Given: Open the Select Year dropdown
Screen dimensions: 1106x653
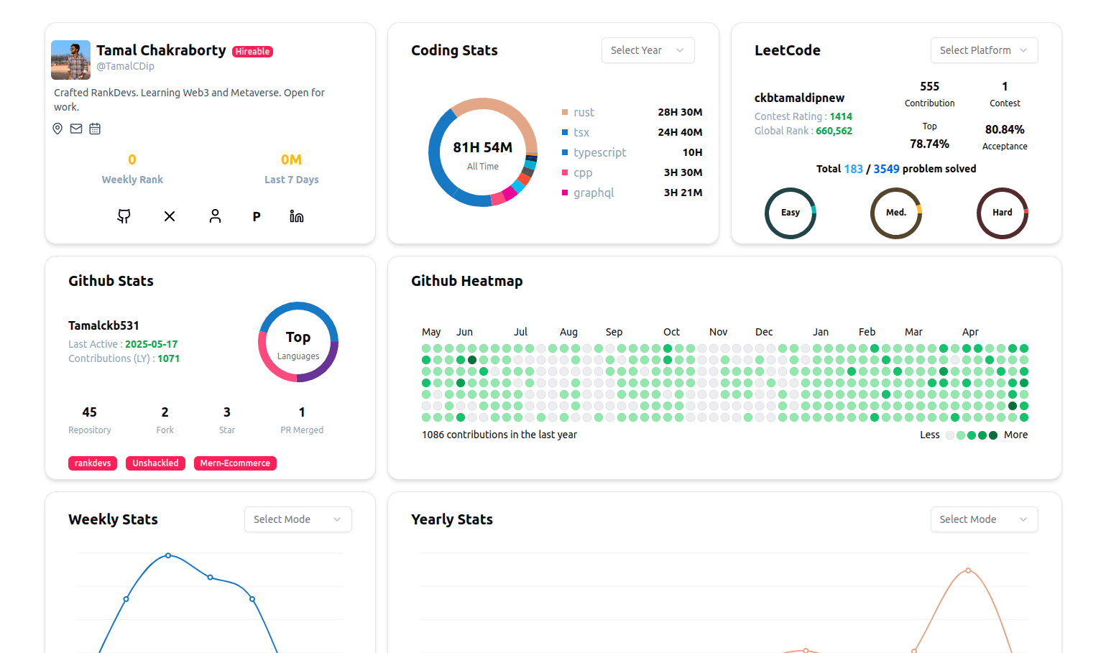Looking at the screenshot, I should tap(648, 50).
